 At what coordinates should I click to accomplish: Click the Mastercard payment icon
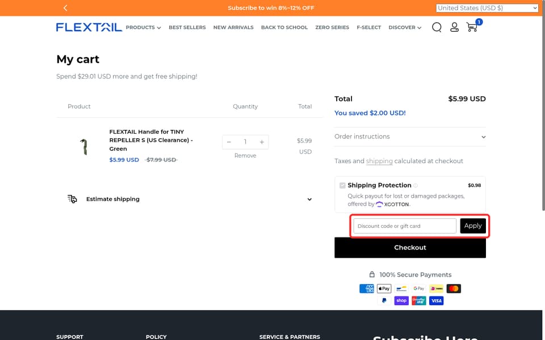click(454, 288)
